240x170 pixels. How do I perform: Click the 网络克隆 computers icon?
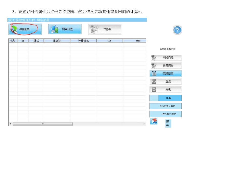[x=154, y=58]
